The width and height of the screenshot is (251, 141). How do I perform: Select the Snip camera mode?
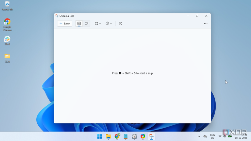click(79, 23)
